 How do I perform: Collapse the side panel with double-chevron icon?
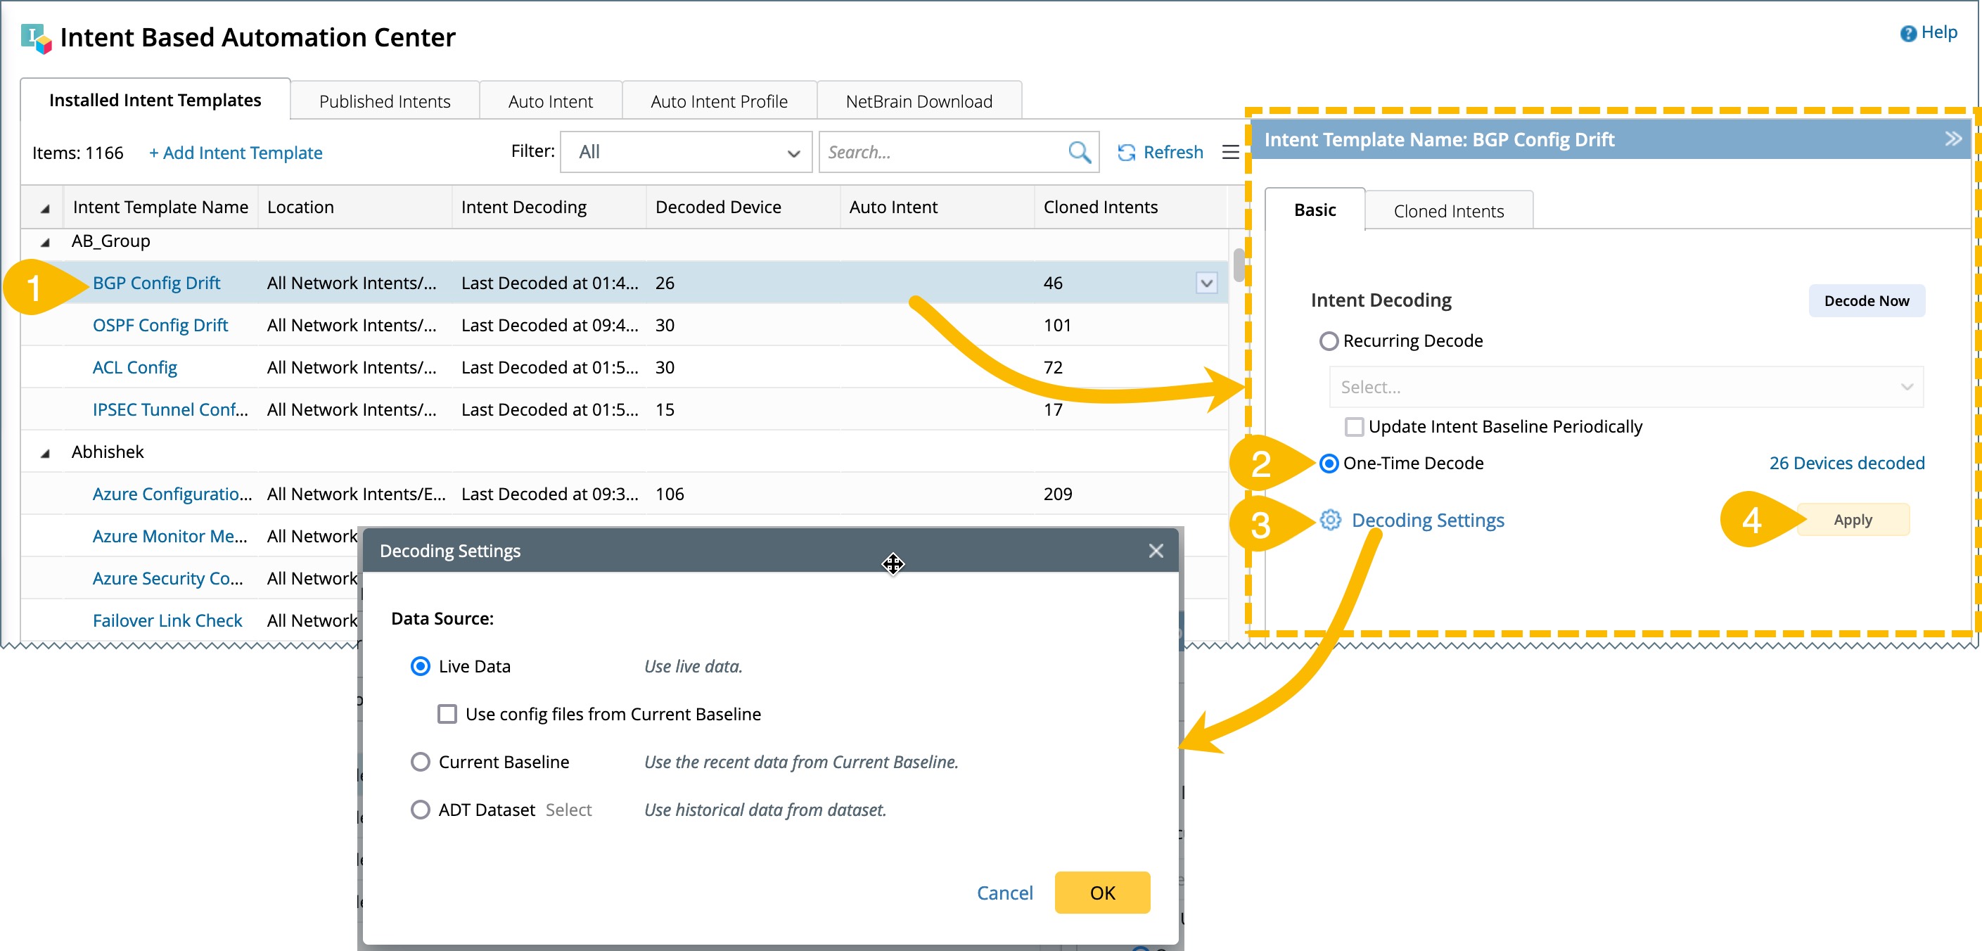click(x=1952, y=139)
